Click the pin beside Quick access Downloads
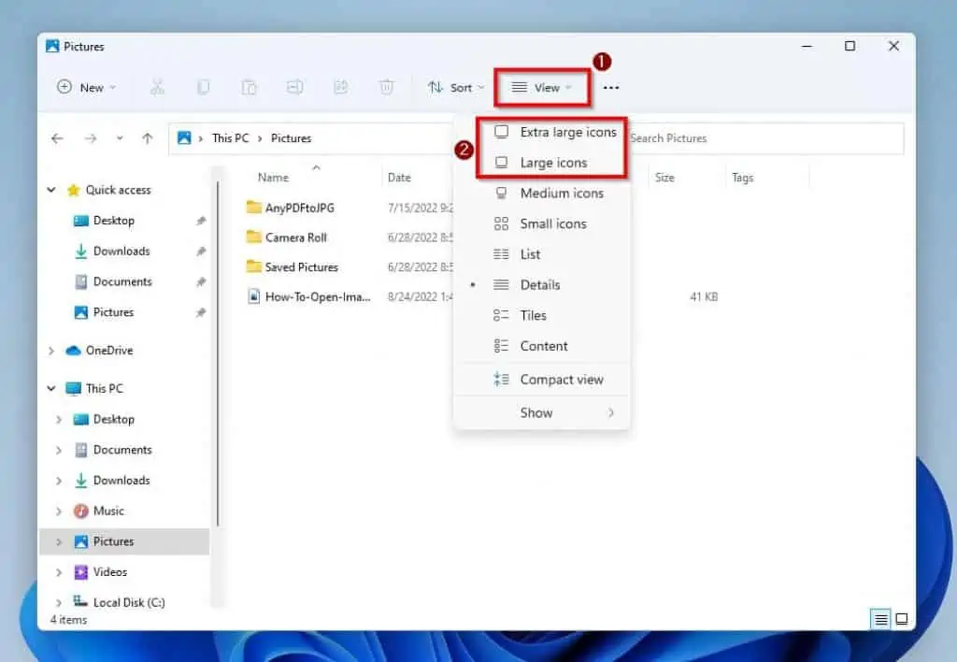 point(201,251)
